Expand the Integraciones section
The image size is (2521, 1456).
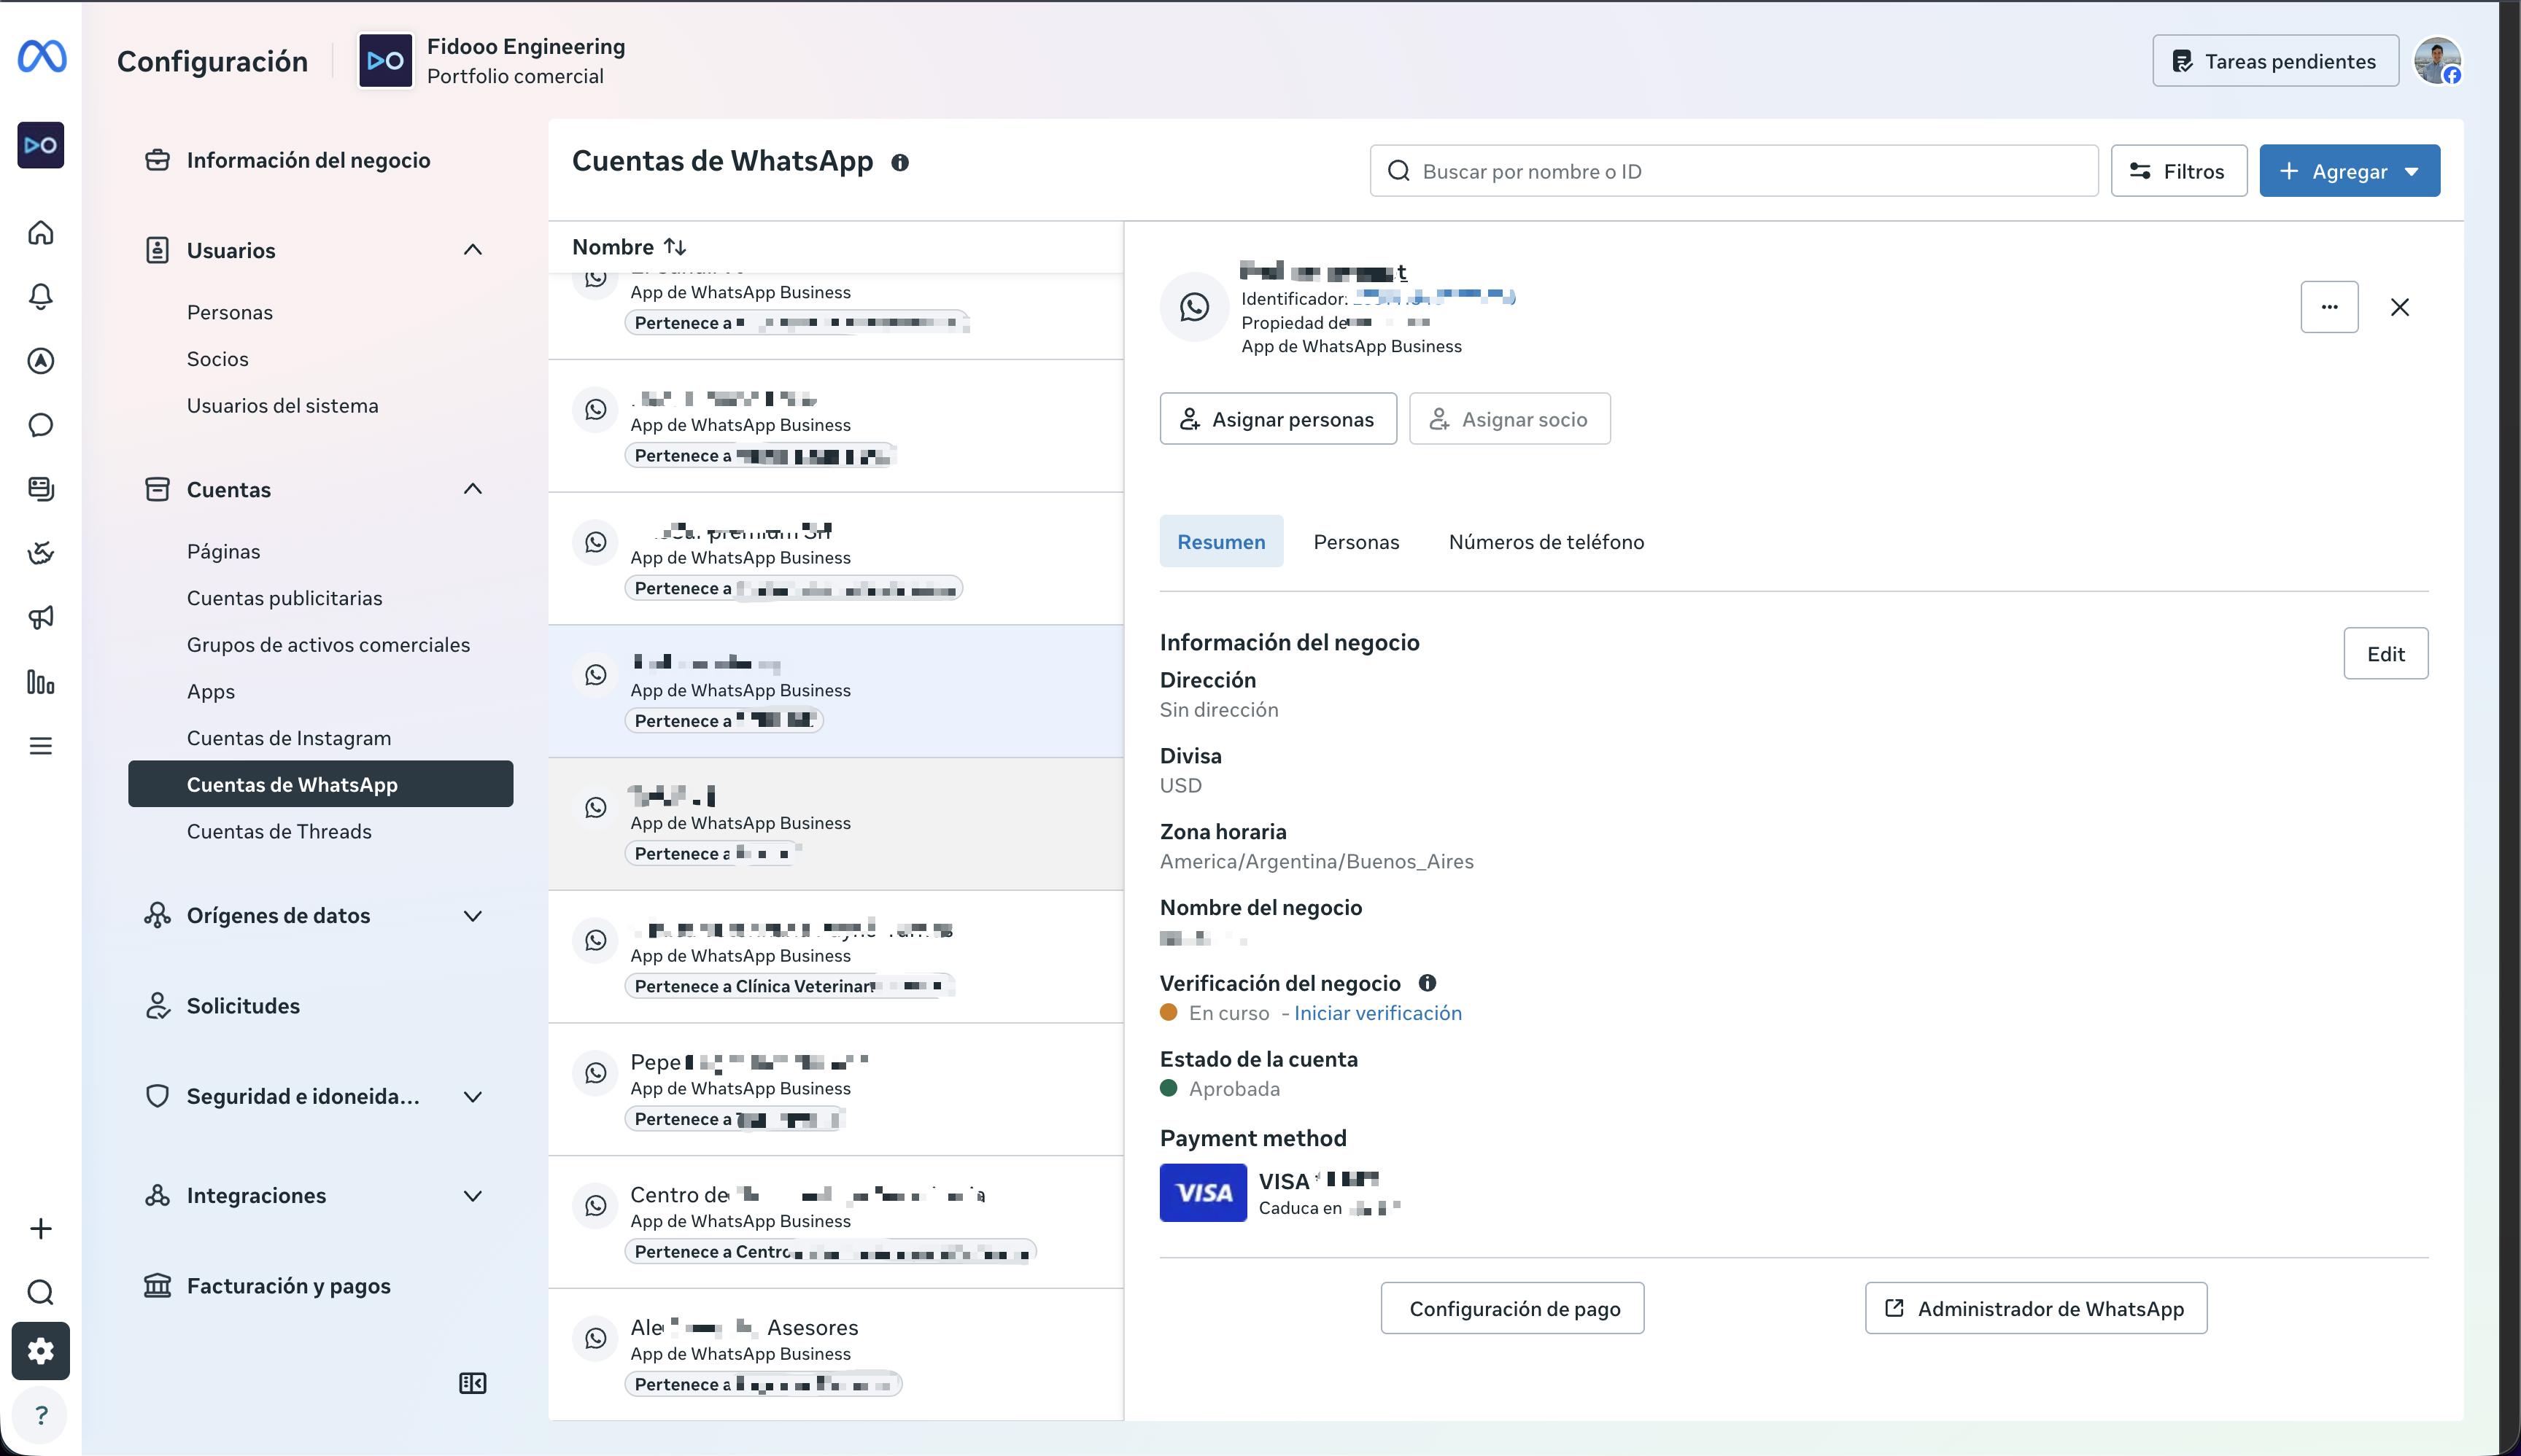tap(472, 1195)
